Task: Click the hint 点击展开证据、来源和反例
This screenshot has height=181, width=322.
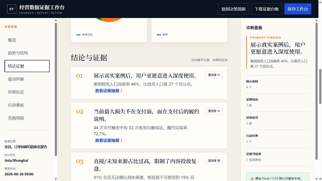Action: pos(209,60)
